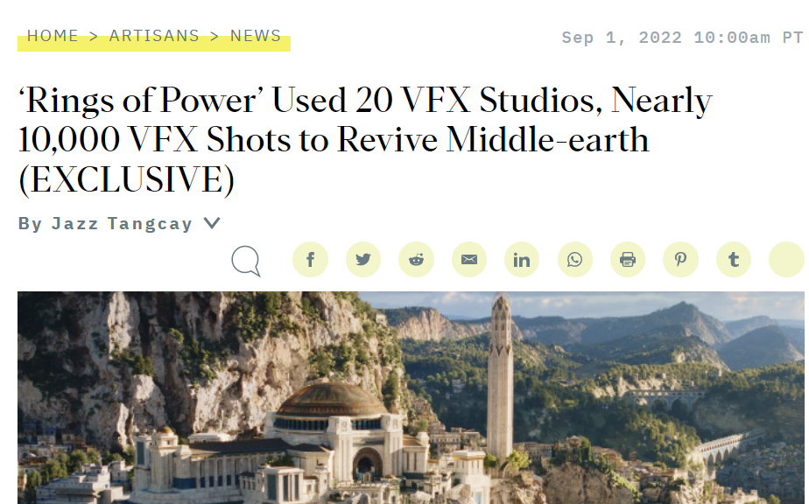This screenshot has width=809, height=504.
Task: Click the first breadcrumb separator arrow
Action: tap(94, 36)
